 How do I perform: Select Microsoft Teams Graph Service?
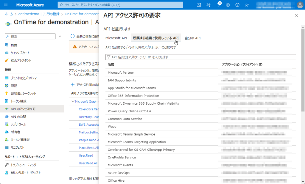[201, 134]
